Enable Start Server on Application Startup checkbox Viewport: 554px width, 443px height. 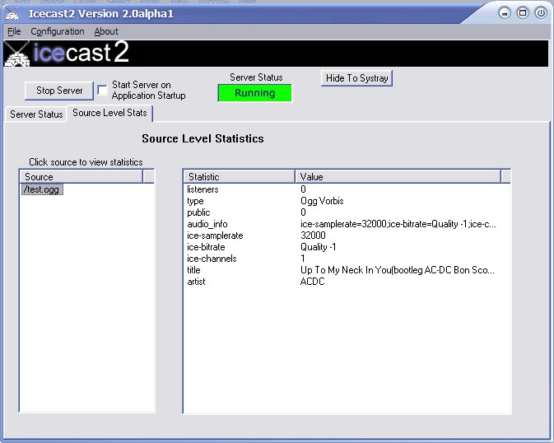click(x=102, y=90)
